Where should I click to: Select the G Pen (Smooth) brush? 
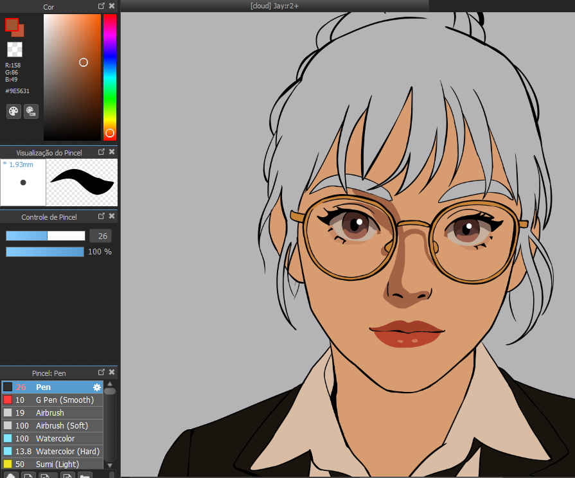pyautogui.click(x=53, y=400)
